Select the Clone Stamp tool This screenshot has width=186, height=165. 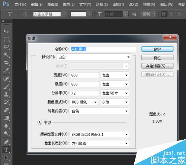(6, 95)
